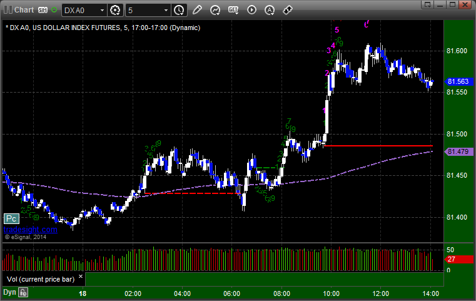Viewport: 476px width, 301px height.
Task: Click the current price tag 81.563
Action: click(458, 81)
